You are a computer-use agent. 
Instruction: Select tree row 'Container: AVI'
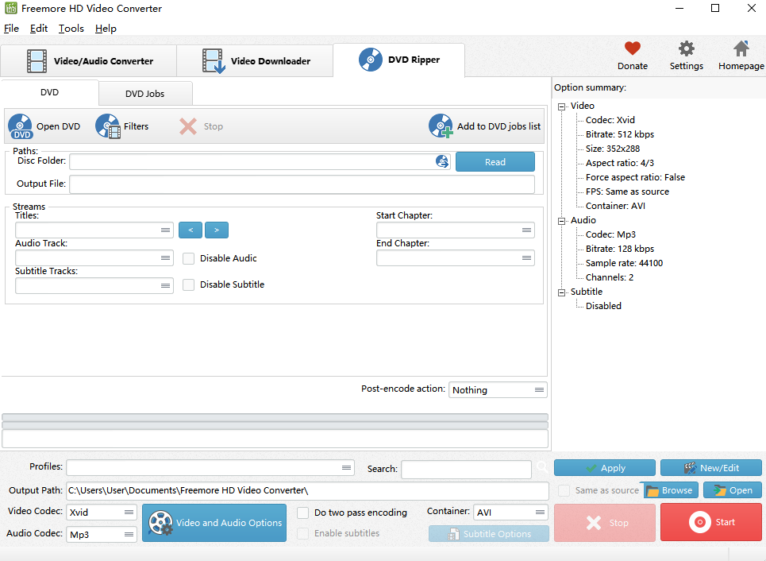[615, 206]
